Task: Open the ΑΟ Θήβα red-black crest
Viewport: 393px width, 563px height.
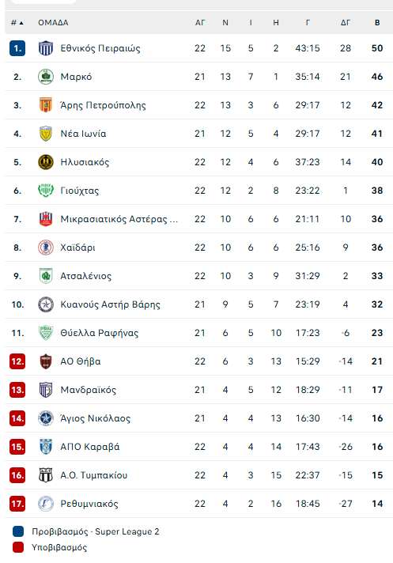Action: click(46, 361)
